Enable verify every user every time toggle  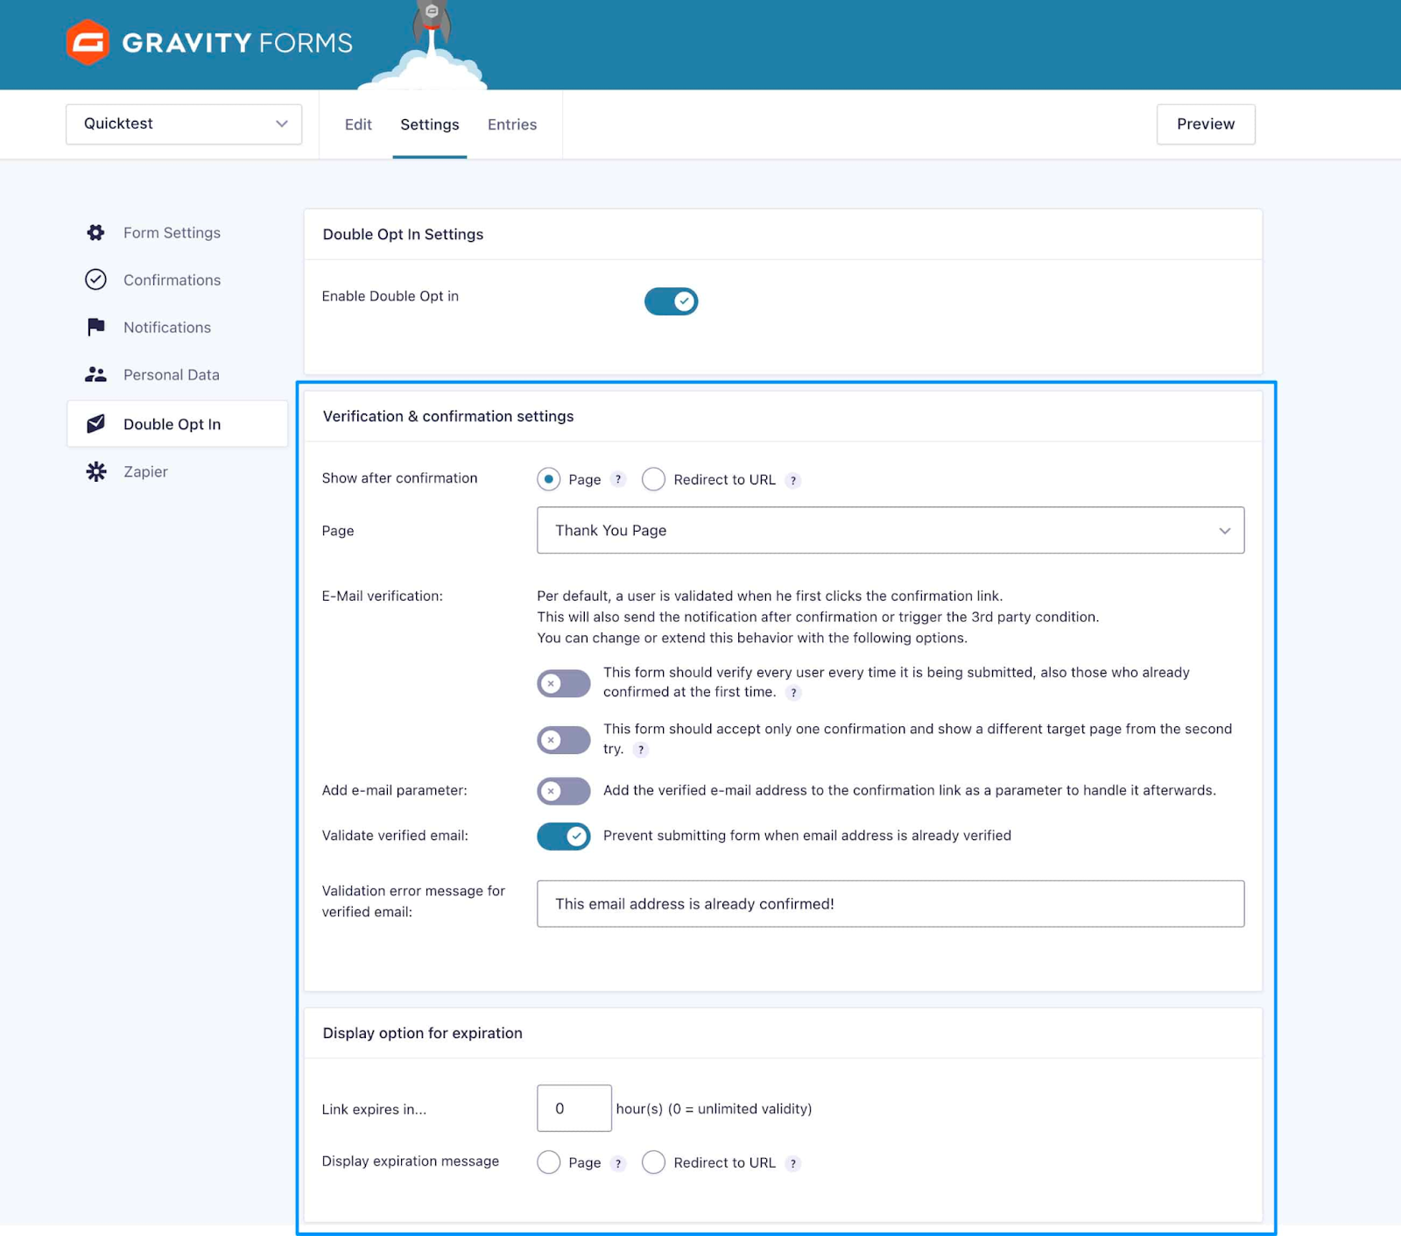pos(564,683)
